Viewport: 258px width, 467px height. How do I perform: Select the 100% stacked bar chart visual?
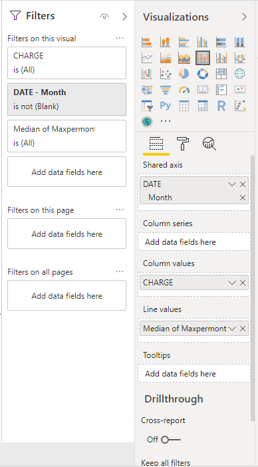click(221, 42)
